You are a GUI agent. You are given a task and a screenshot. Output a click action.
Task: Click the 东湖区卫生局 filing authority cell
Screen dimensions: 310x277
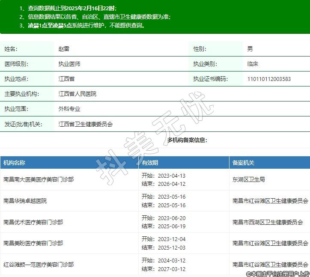tap(248, 180)
